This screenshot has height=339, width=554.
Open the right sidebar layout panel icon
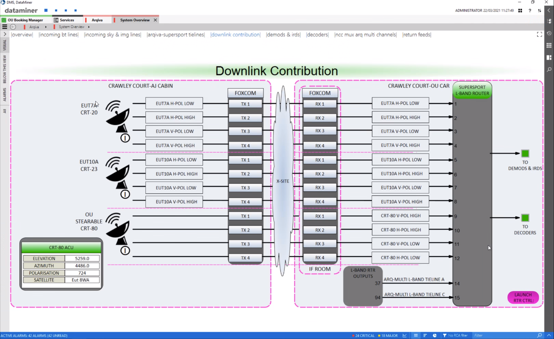tap(549, 57)
